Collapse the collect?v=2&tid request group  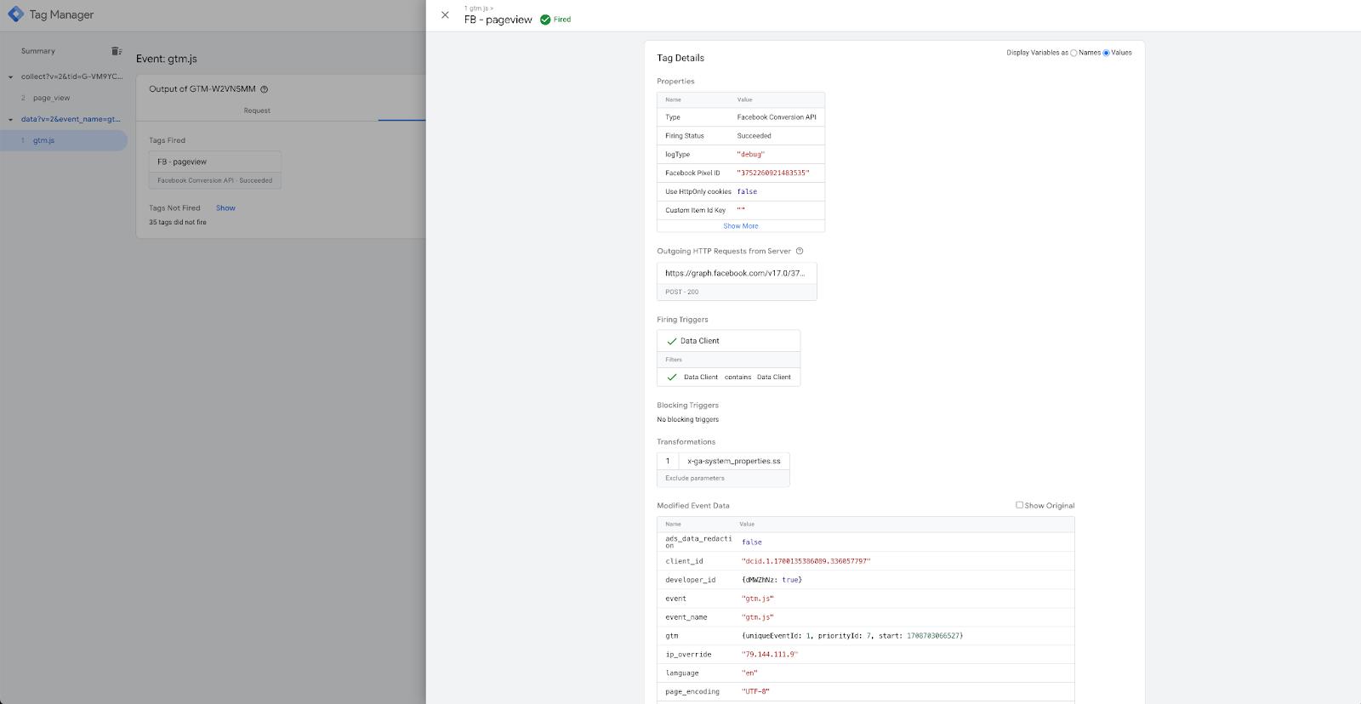(x=10, y=77)
